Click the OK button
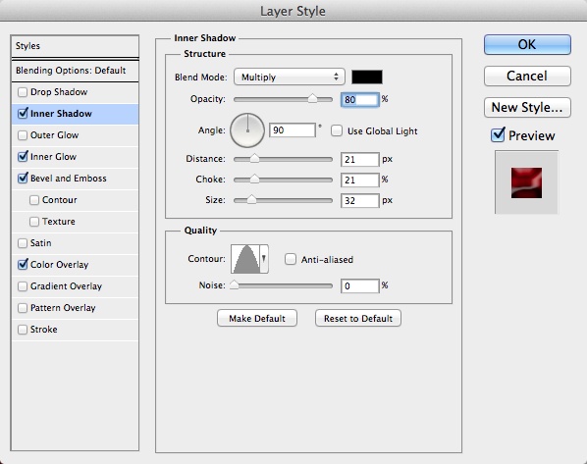The width and height of the screenshot is (587, 464). 527,44
